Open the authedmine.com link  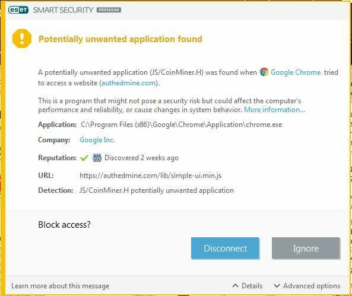coord(129,83)
